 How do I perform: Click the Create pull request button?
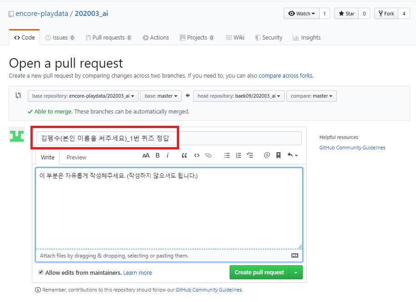(259, 272)
